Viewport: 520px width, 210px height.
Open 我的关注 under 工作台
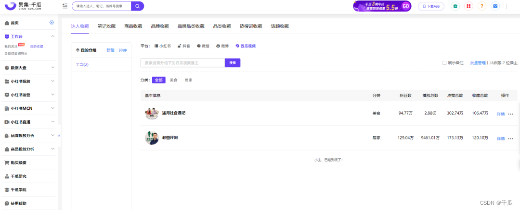[x=10, y=47]
